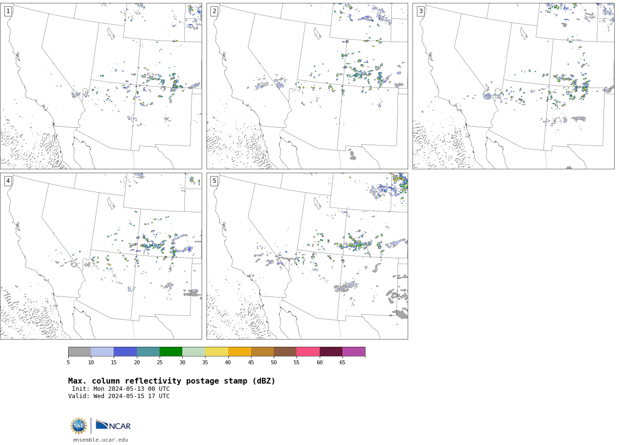Click the yellow 35-40 dBZ swatch
This screenshot has width=619, height=445.
(x=217, y=352)
